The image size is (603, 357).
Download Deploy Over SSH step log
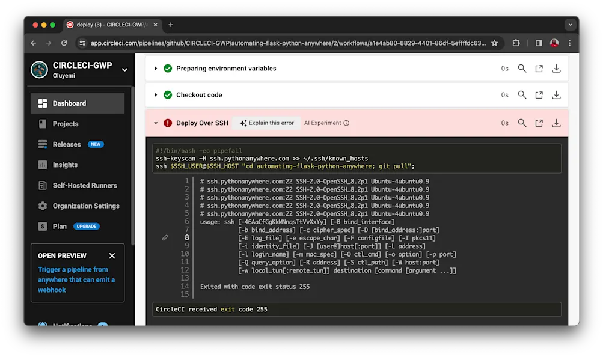pyautogui.click(x=556, y=123)
